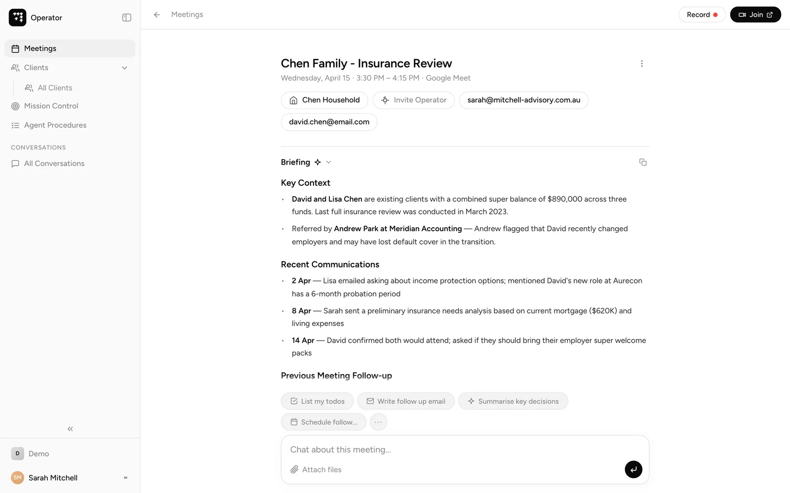Invite Operator to the meeting
Viewport: 790px width, 493px height.
click(x=414, y=100)
